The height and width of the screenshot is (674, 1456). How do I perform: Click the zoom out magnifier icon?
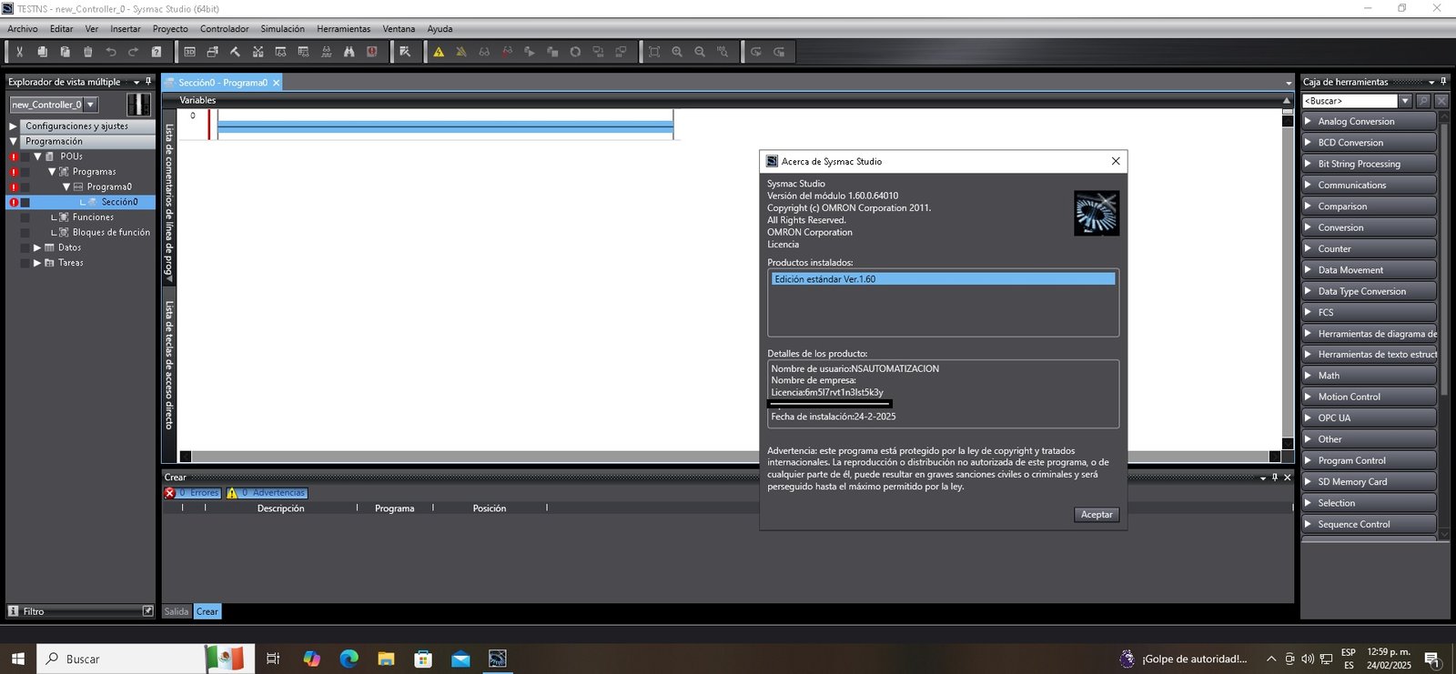[x=700, y=52]
